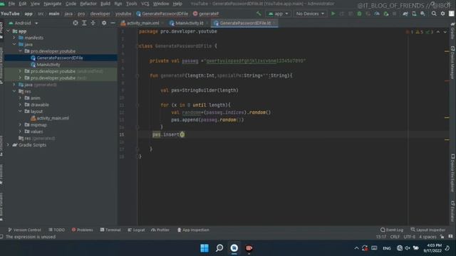Click Expand All icon in project panel
Screen dimensions: 456x256
84,23
